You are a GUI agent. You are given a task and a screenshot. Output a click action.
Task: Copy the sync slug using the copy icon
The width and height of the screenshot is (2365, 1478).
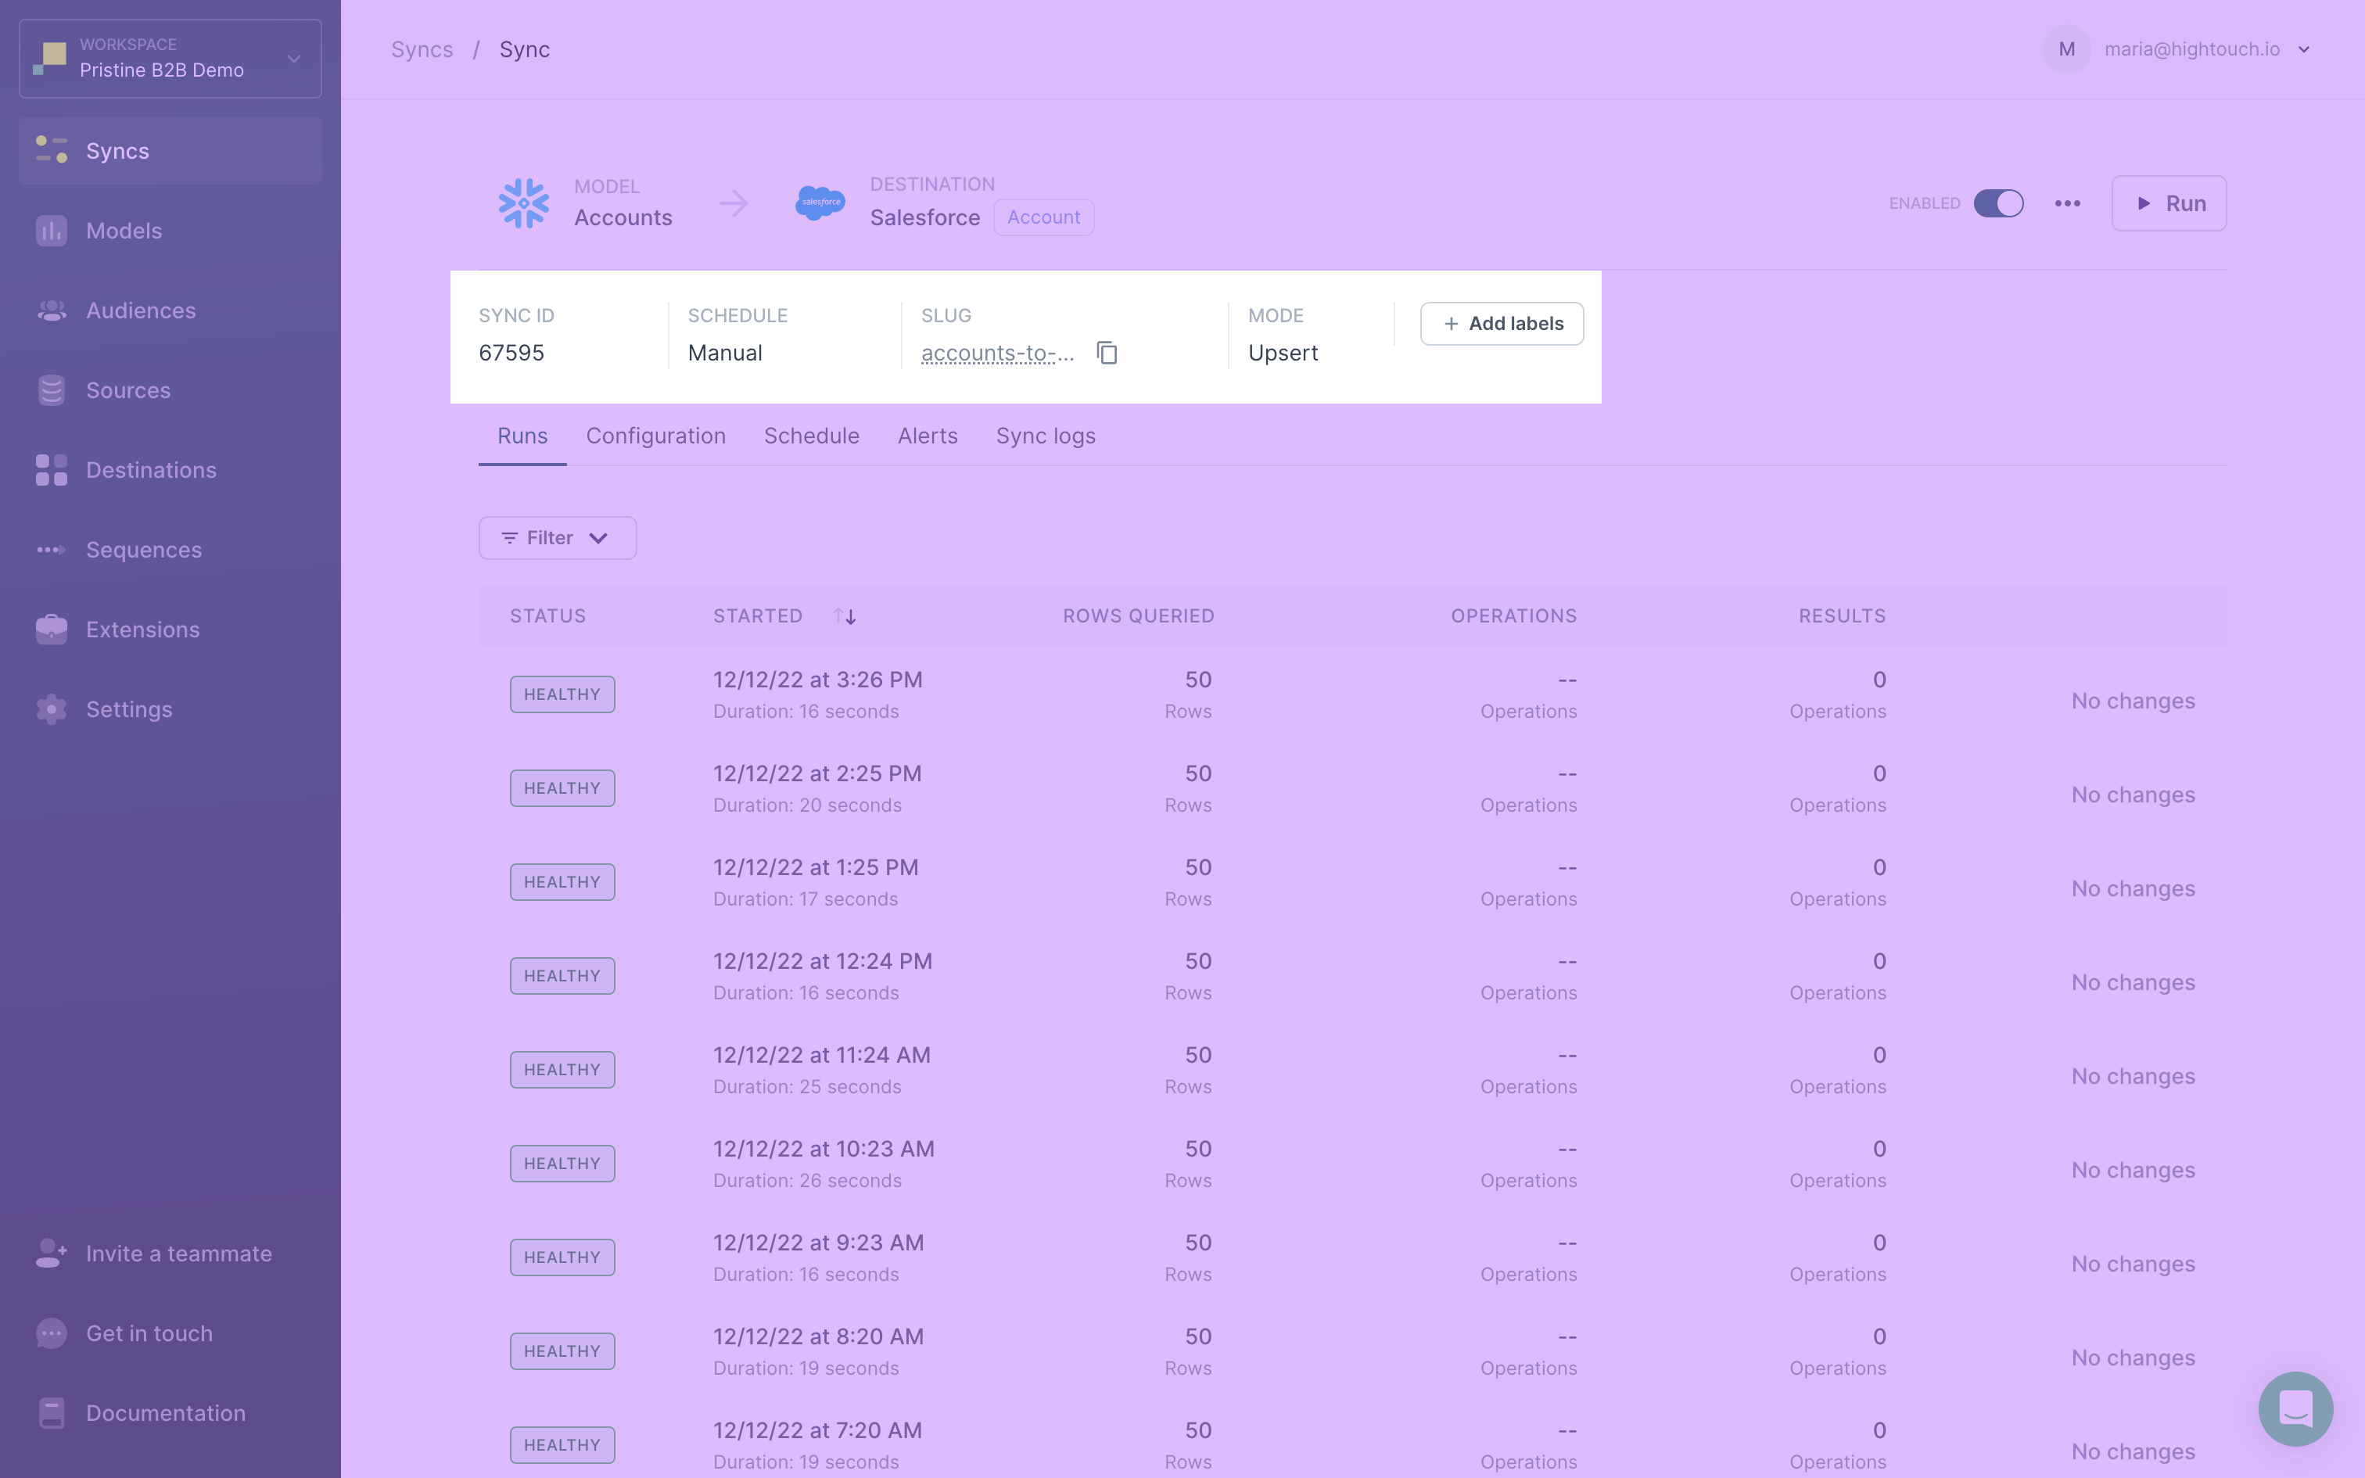pyautogui.click(x=1107, y=353)
